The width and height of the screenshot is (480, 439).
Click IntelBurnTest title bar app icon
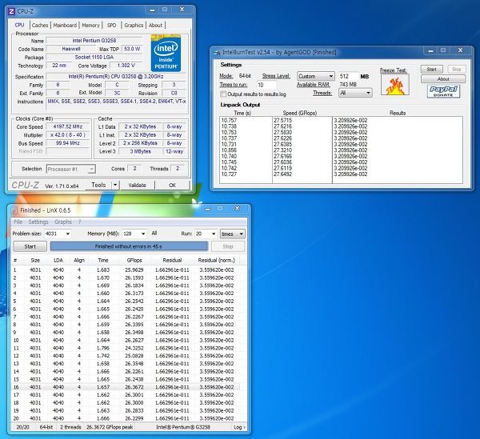tap(217, 52)
